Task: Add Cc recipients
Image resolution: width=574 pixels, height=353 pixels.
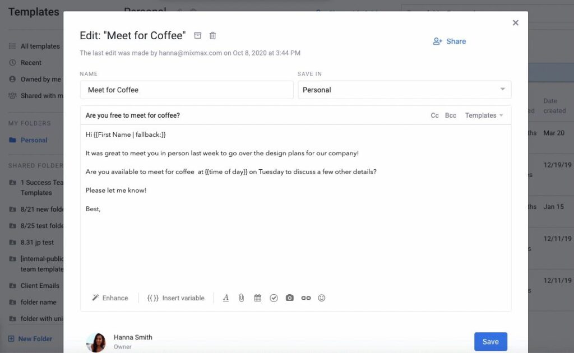Action: (x=434, y=115)
